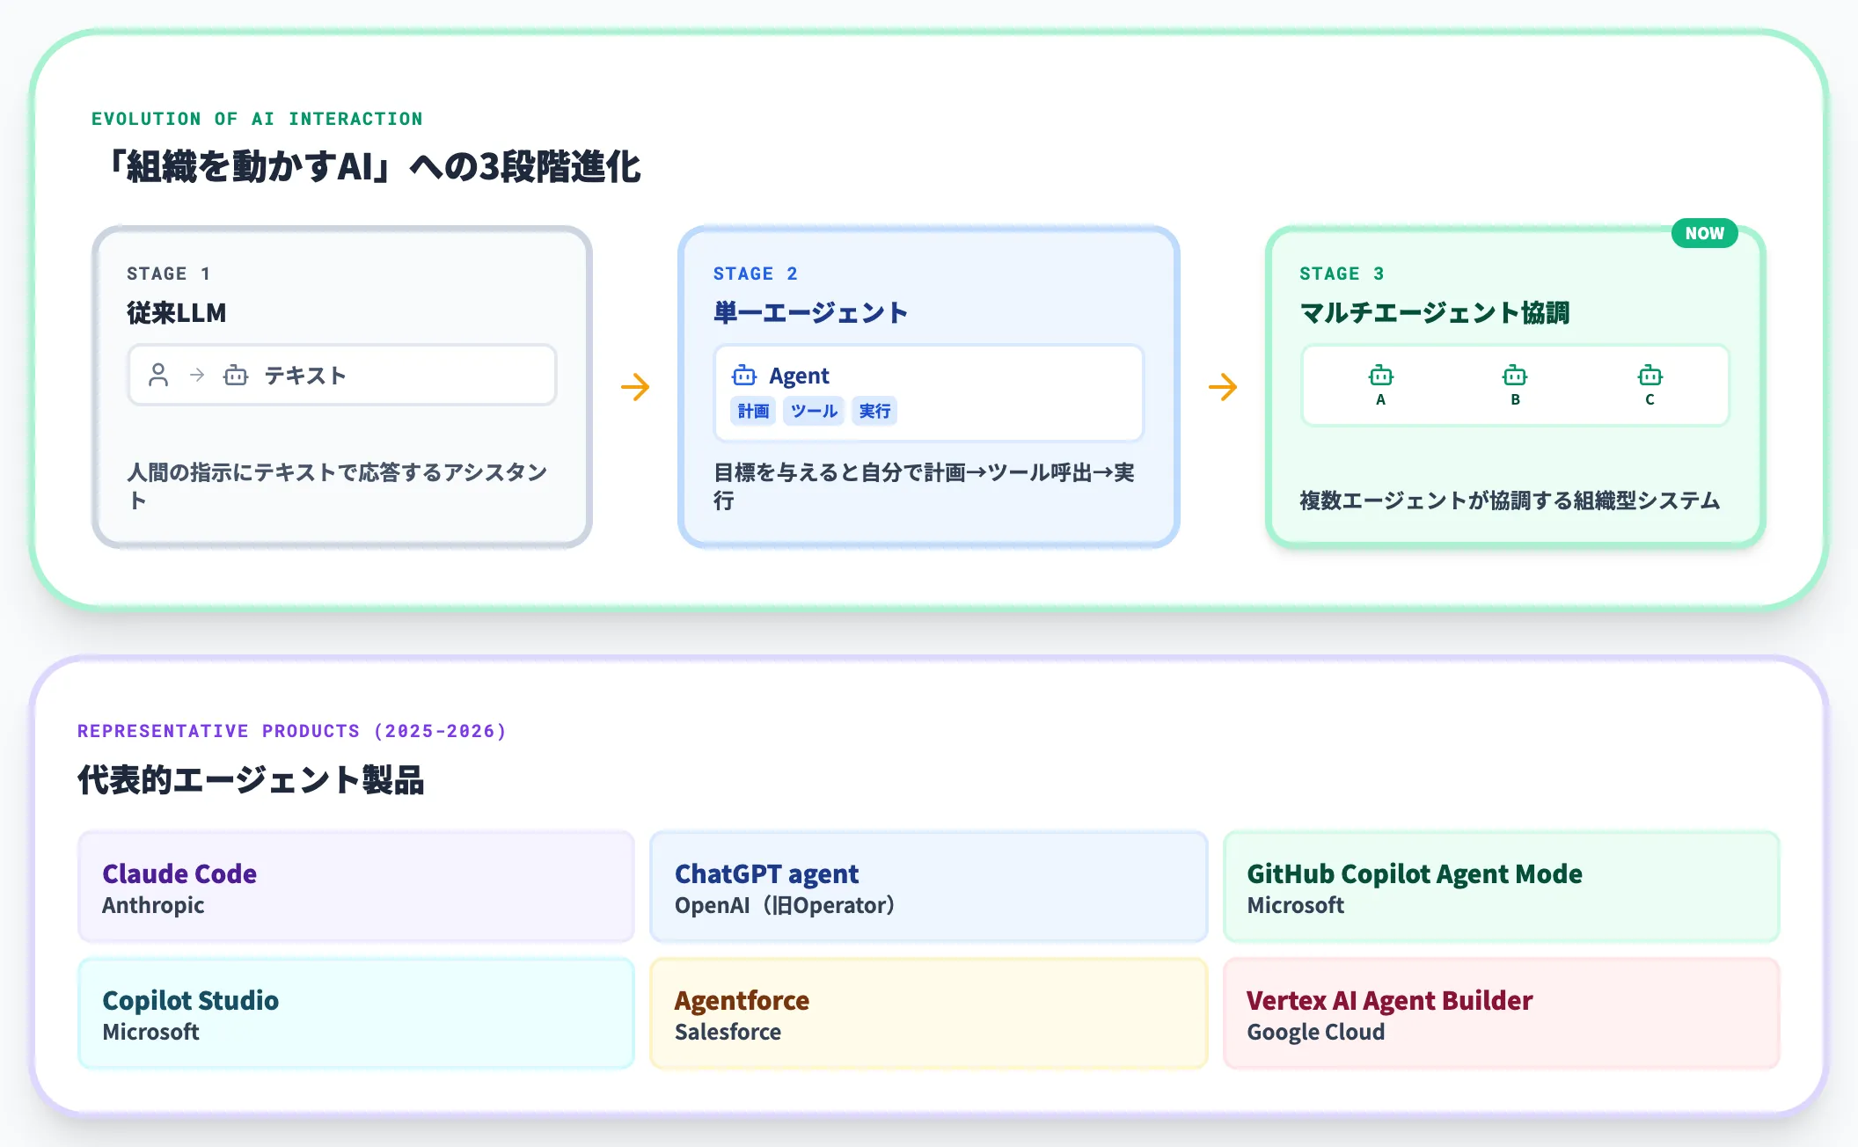Click the 単一エージェント heading

pos(810,312)
